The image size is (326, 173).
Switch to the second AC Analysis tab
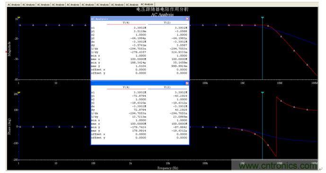(28, 5)
